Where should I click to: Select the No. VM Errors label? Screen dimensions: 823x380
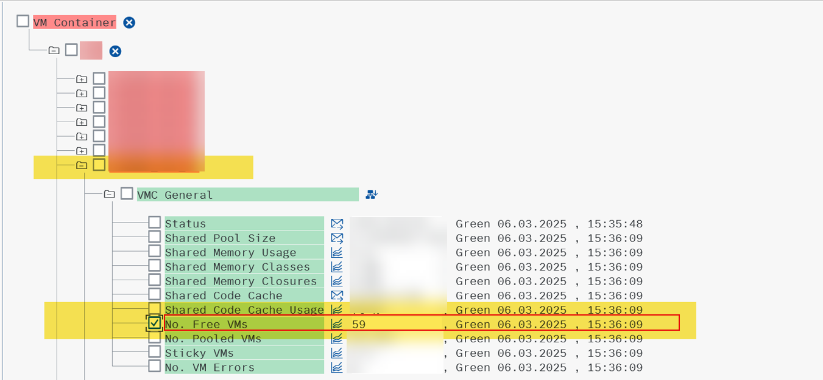coord(210,368)
